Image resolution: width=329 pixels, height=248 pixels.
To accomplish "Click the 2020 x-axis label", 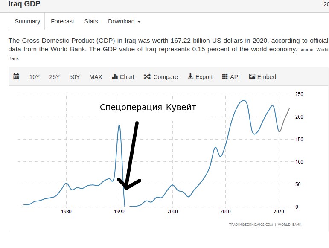I will pos(279,211).
